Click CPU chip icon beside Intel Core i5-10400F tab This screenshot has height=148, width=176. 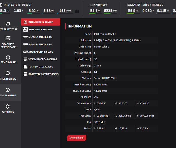click(x=26, y=22)
